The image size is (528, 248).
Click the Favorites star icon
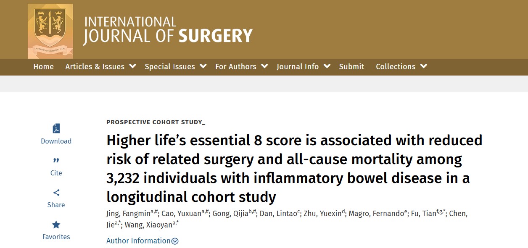tap(56, 225)
